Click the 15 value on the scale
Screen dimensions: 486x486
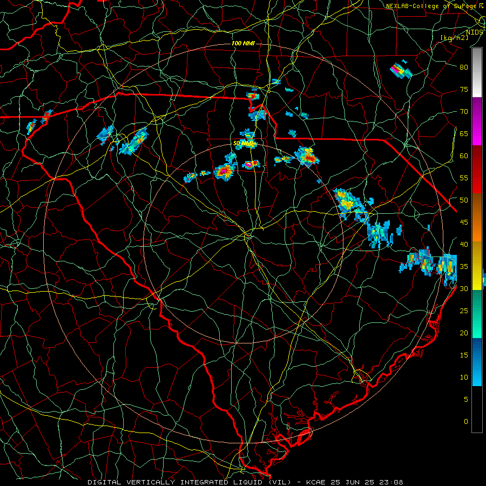click(464, 355)
